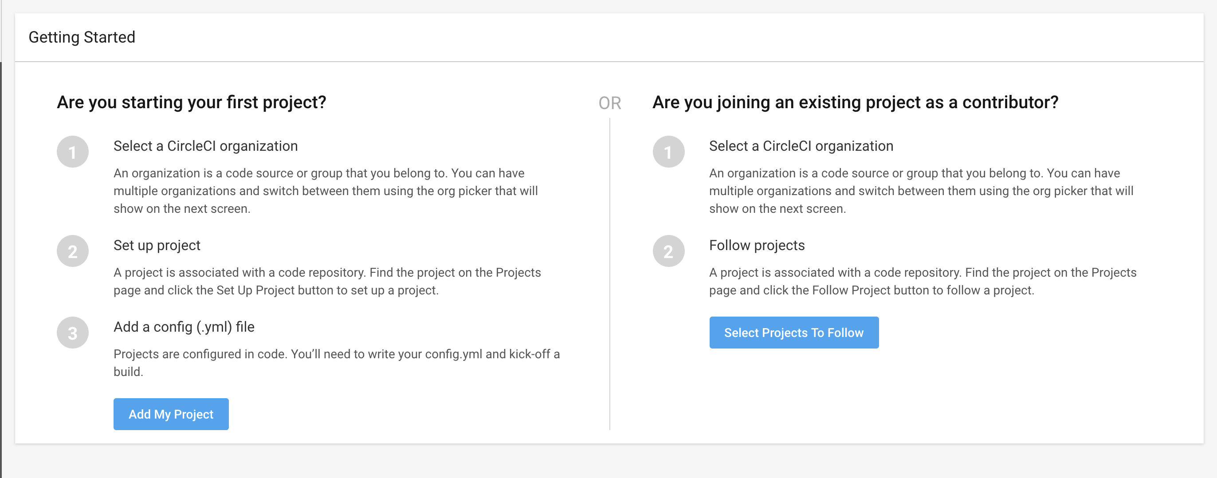Click the grey circle beside Select a CircleCI organization
The image size is (1217, 478).
(x=72, y=152)
